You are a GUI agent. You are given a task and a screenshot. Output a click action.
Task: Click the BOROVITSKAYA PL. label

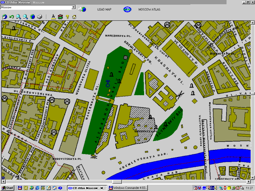(67, 158)
